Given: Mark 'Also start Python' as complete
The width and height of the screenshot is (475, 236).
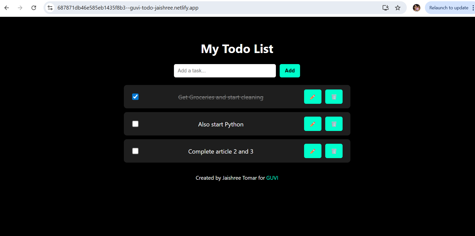Looking at the screenshot, I should [135, 124].
